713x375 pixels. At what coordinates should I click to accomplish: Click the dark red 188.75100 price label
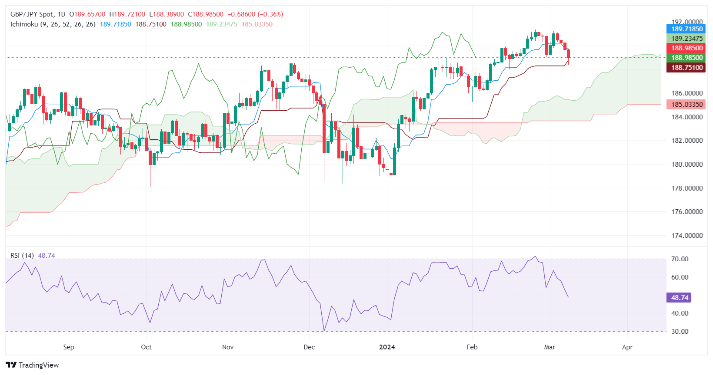686,67
